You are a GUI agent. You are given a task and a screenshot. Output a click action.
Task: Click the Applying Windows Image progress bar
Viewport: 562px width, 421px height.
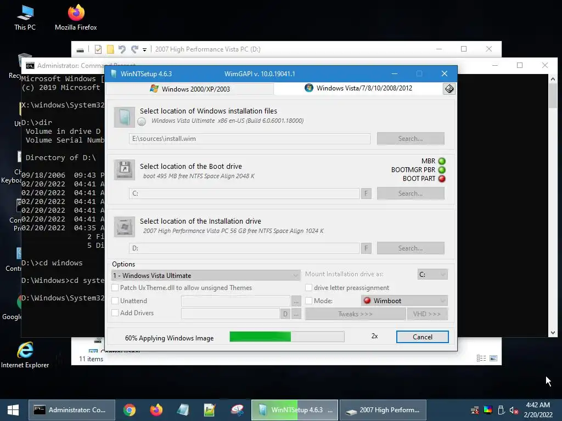coord(286,337)
